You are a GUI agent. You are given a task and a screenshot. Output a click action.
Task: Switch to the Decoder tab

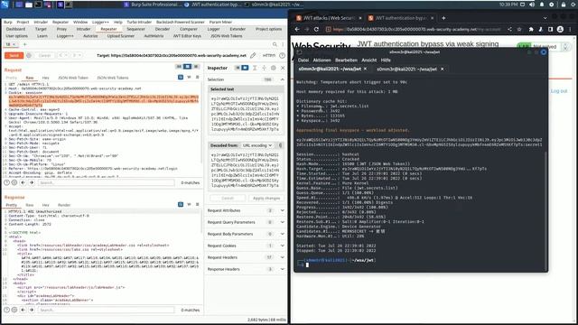tap(163, 29)
